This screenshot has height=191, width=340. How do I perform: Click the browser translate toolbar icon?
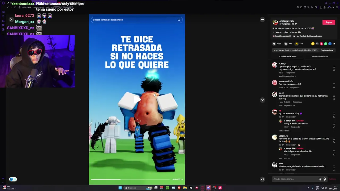point(308,7)
